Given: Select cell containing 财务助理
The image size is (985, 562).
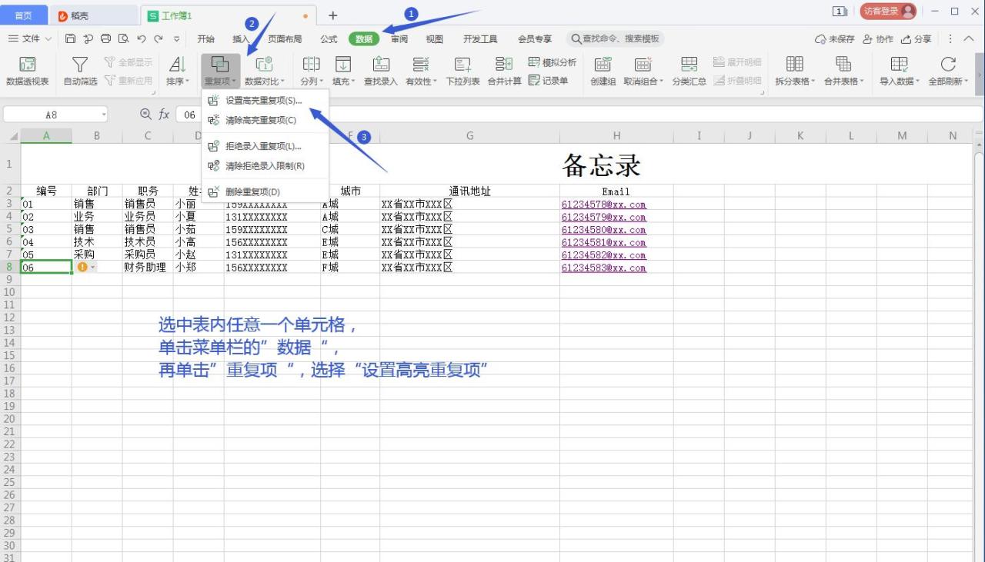Looking at the screenshot, I should [148, 268].
